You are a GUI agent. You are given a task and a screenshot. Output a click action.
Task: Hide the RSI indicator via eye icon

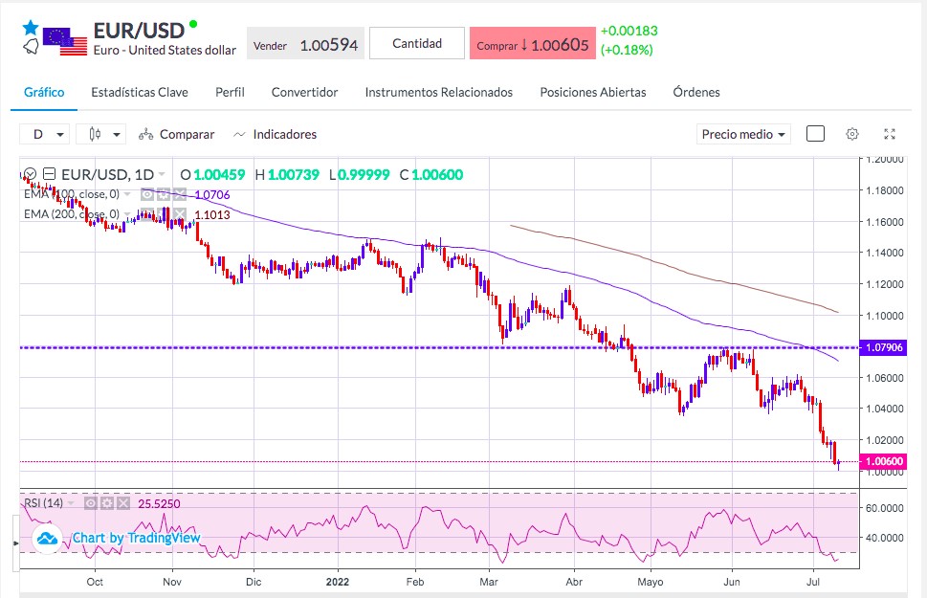tap(91, 503)
